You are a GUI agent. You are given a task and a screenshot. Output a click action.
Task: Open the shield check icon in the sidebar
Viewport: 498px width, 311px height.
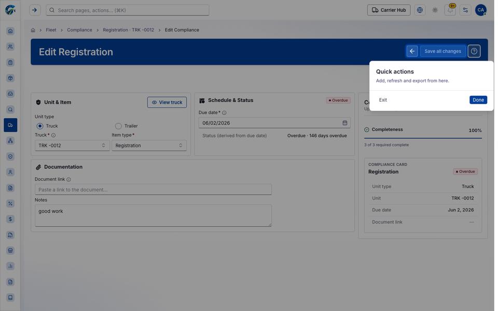[x=10, y=157]
